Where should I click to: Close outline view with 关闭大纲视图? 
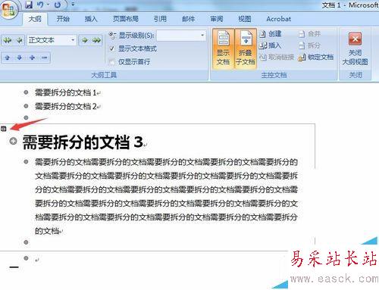click(355, 49)
